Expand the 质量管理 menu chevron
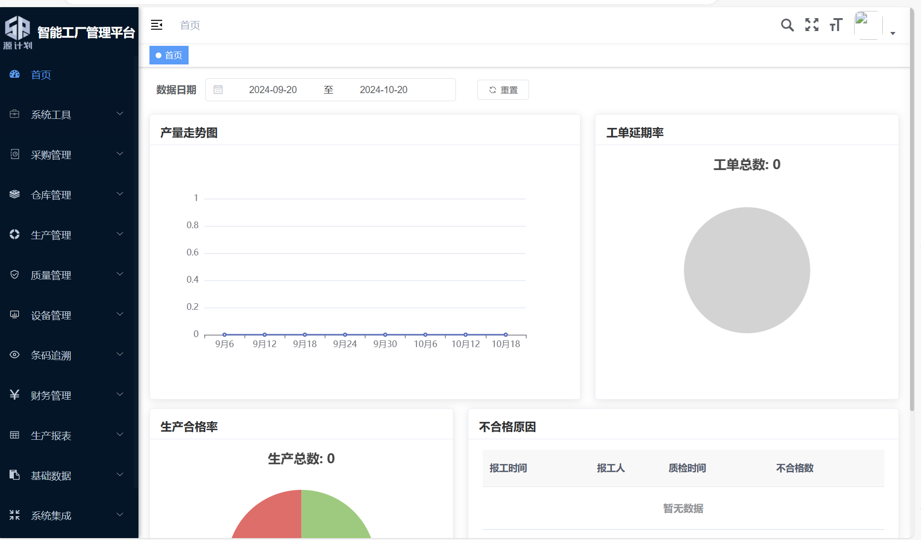The image size is (921, 540). point(120,274)
